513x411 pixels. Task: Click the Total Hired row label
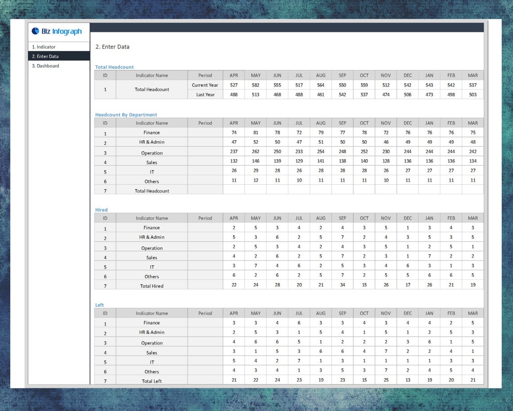[x=151, y=286]
